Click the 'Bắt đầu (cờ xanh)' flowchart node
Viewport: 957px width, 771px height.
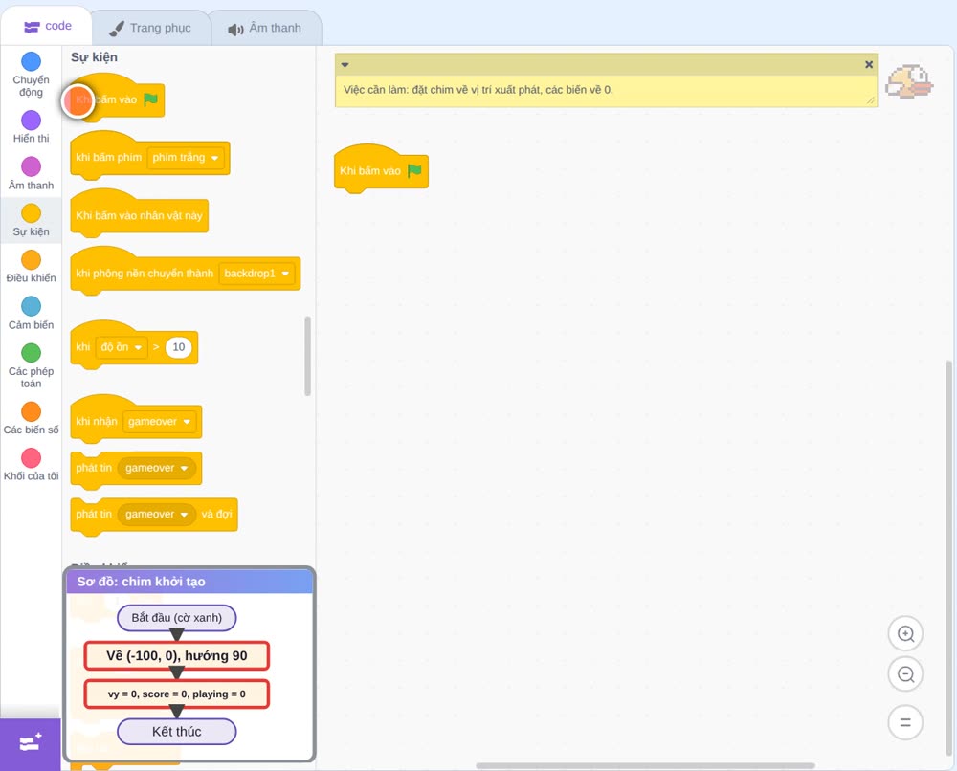(x=176, y=618)
